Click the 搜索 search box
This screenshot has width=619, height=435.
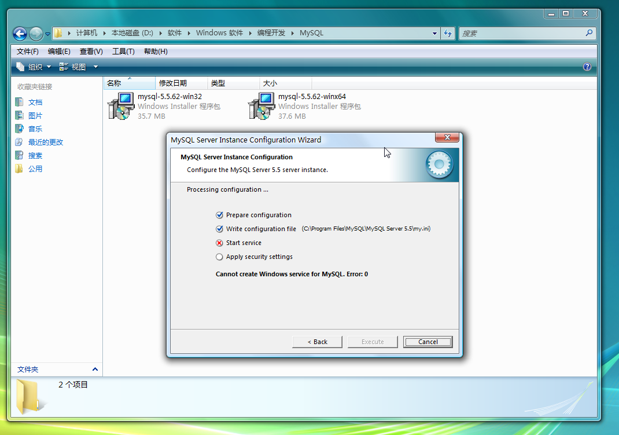pos(521,34)
